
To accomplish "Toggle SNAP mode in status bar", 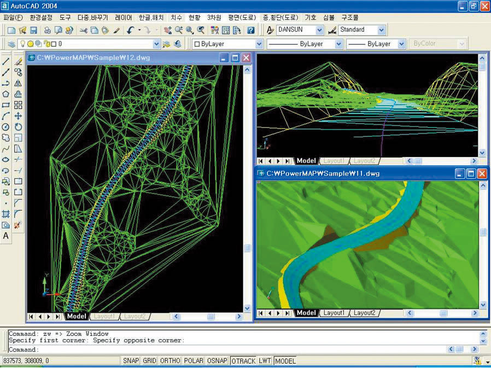I will click(x=131, y=361).
